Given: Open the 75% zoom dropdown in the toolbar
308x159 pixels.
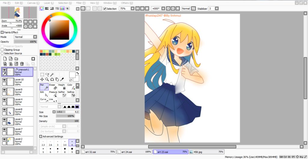Looking at the screenshot, I should (133, 8).
